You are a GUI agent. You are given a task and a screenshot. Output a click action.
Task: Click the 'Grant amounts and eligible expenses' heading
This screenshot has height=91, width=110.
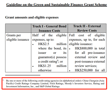coord(32,18)
